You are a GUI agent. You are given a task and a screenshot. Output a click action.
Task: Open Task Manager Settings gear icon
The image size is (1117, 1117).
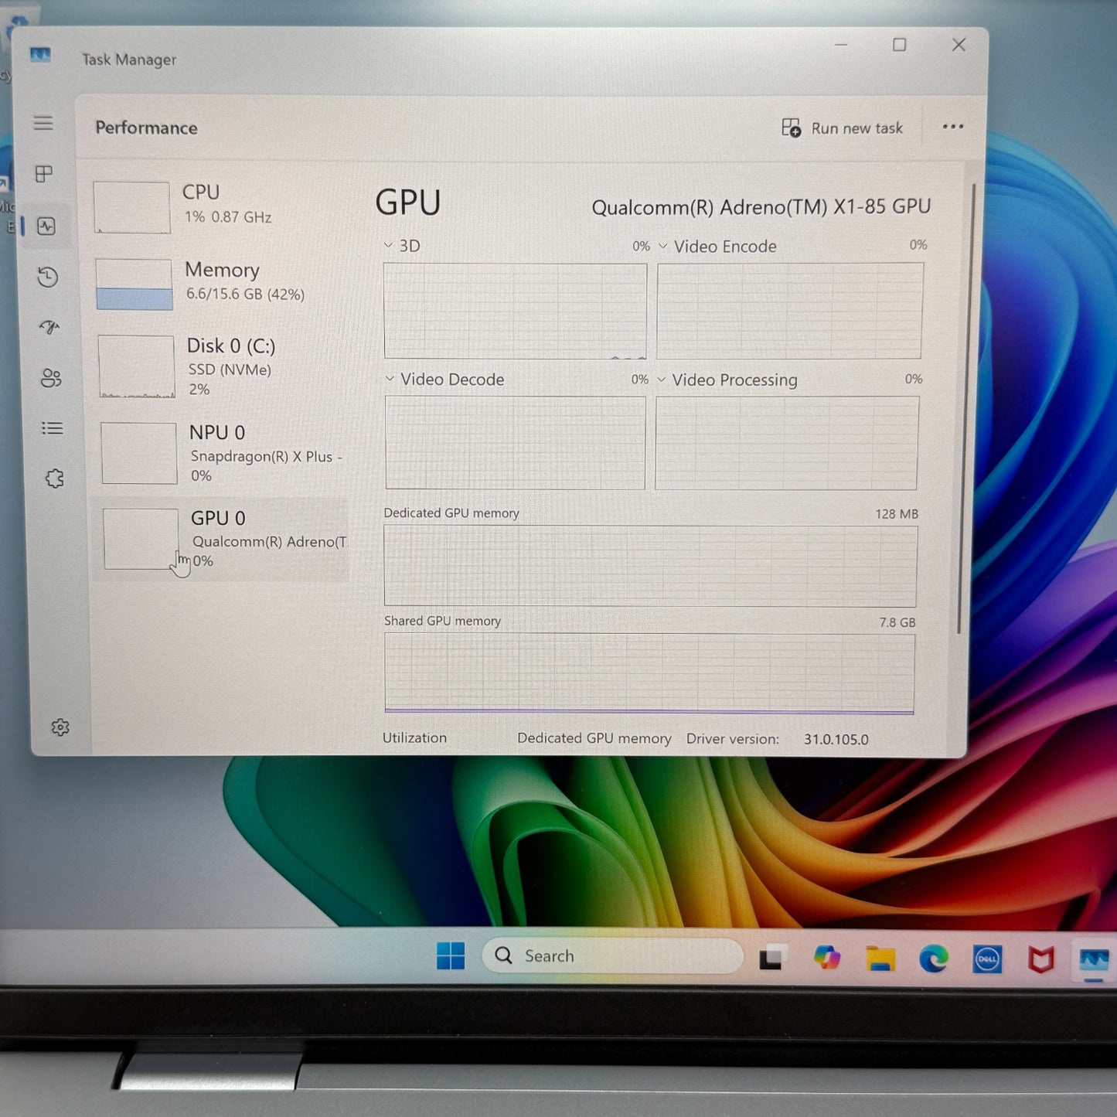[x=60, y=727]
